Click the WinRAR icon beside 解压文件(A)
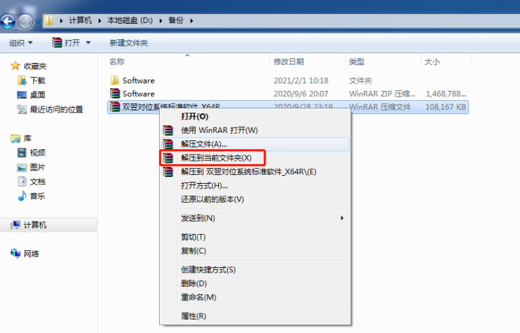This screenshot has height=333, width=520. pyautogui.click(x=168, y=144)
